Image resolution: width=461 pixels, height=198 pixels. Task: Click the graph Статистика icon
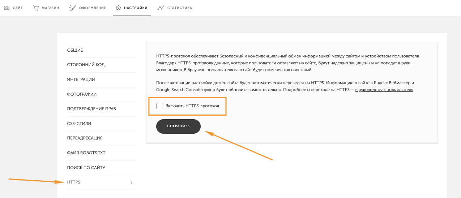pos(161,8)
